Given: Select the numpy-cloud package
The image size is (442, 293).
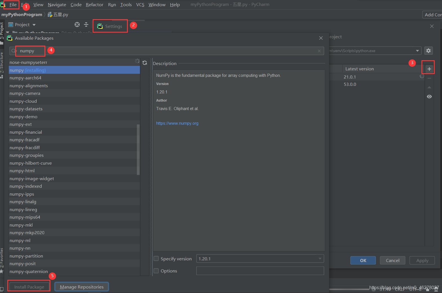Looking at the screenshot, I should click(74, 101).
